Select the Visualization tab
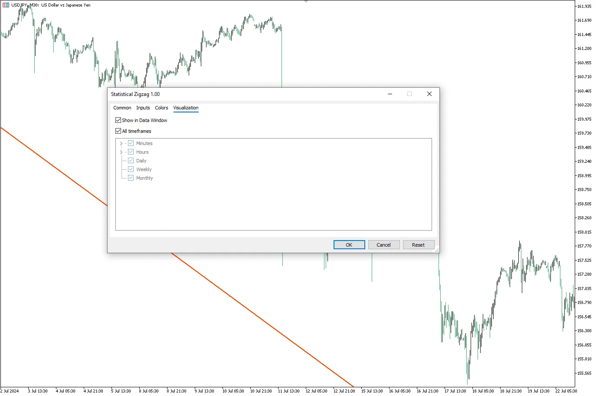596x396 pixels. tap(186, 108)
